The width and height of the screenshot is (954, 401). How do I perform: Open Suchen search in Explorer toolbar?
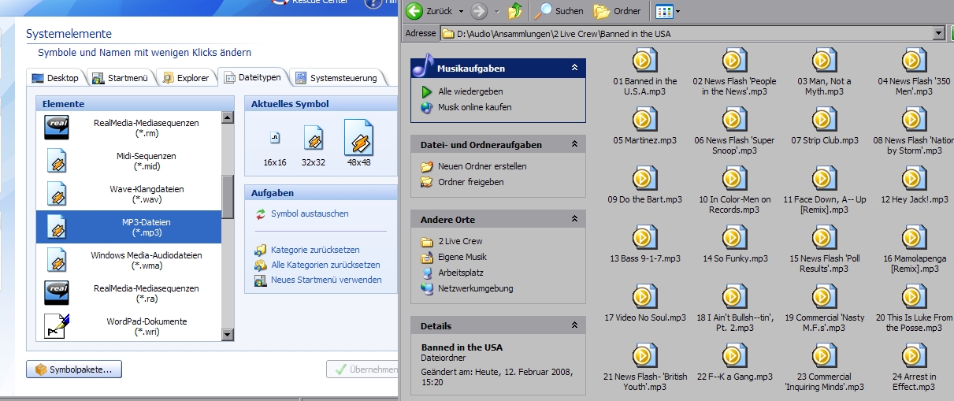(559, 11)
